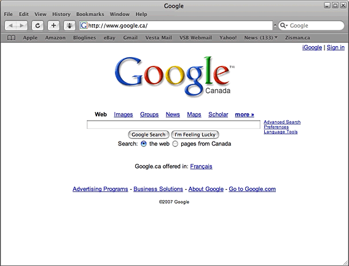Open the iGoogle link
The height and width of the screenshot is (266, 349).
point(312,47)
